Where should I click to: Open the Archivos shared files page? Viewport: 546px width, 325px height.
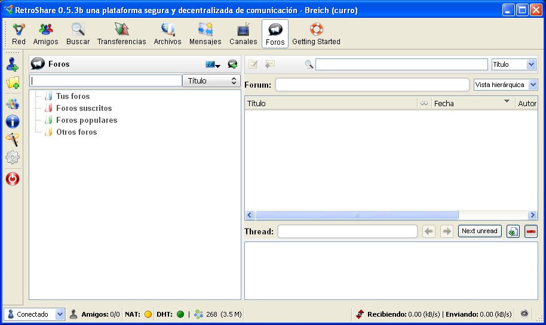(167, 34)
